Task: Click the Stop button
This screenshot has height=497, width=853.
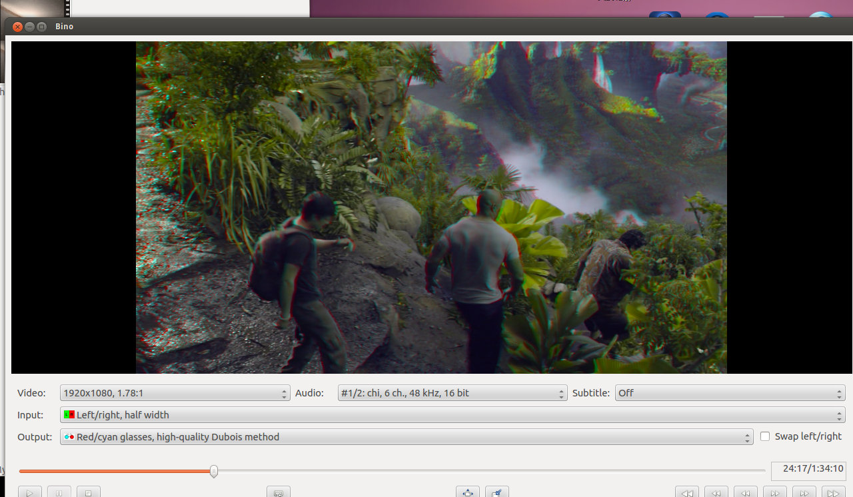Action: click(88, 493)
